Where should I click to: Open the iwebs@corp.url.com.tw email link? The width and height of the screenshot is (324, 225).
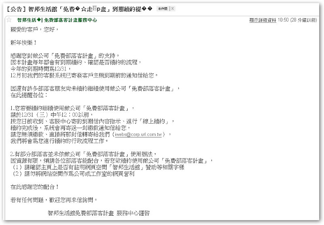139,135
